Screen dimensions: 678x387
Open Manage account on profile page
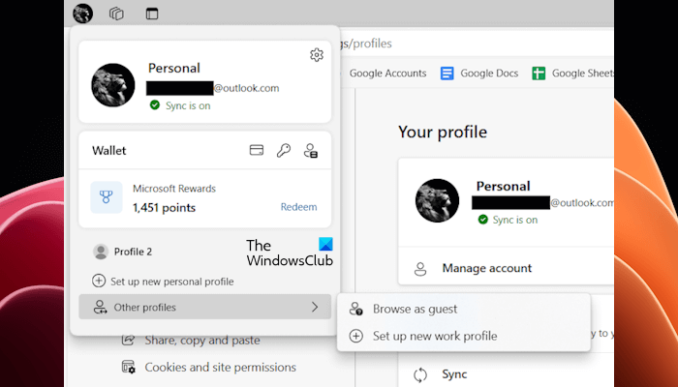click(x=486, y=268)
